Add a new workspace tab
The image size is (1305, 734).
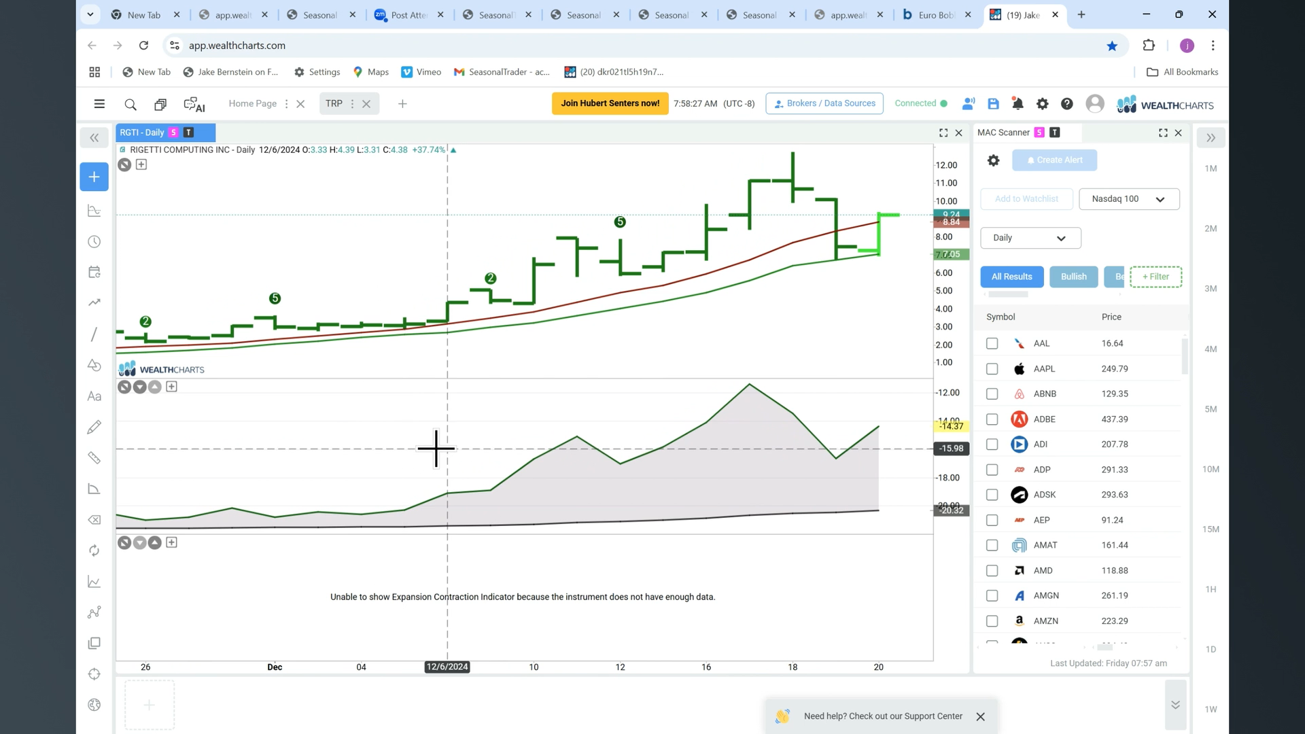[402, 104]
